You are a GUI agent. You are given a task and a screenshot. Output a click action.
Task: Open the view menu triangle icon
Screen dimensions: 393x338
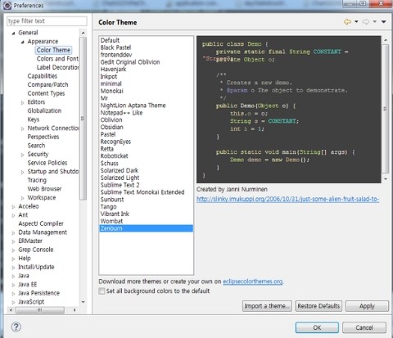coord(383,22)
